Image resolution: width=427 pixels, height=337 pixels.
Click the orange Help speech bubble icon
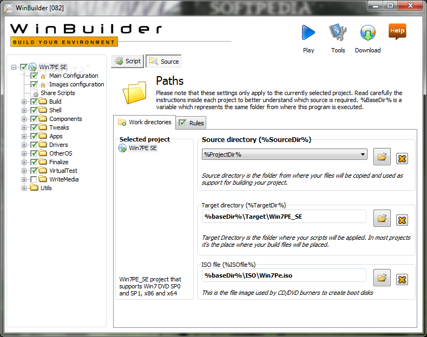tap(397, 31)
